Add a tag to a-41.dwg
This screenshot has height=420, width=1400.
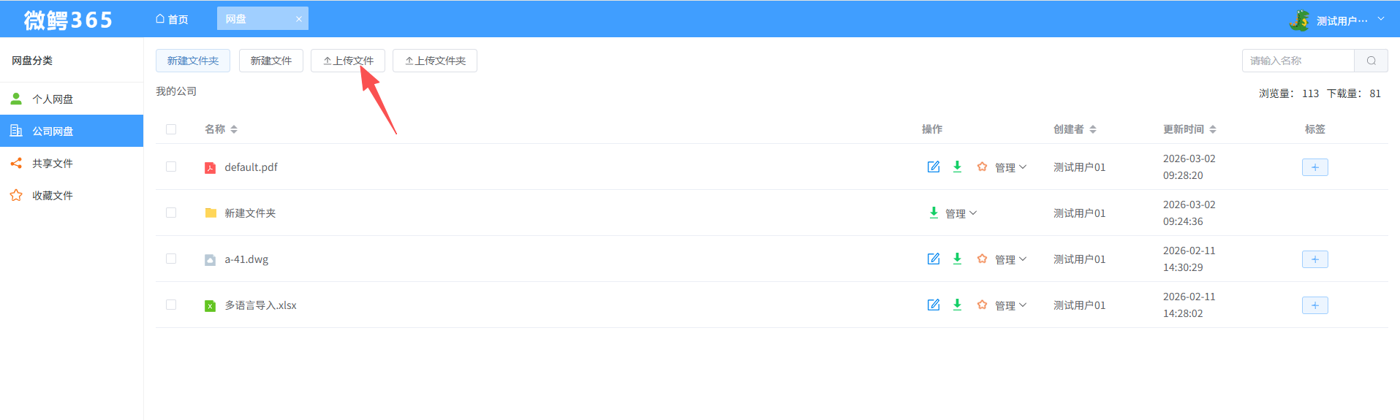coord(1315,259)
